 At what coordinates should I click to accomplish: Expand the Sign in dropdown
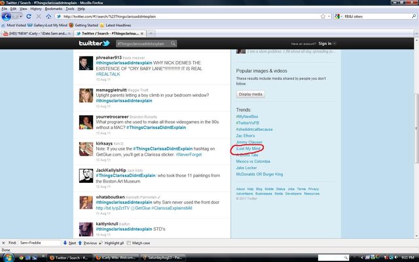point(335,43)
